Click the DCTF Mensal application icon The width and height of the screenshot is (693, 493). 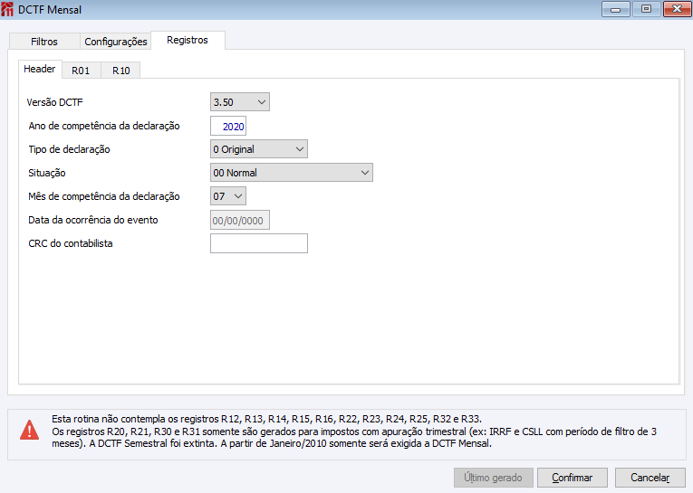[x=7, y=9]
